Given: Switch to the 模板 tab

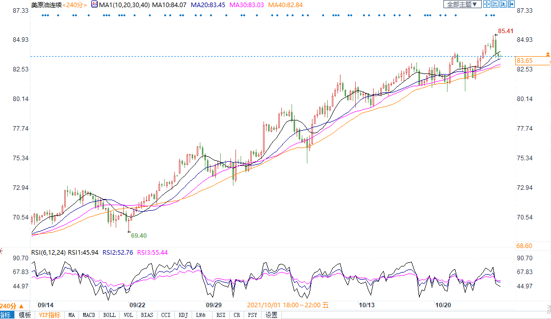Looking at the screenshot, I should click(x=24, y=315).
